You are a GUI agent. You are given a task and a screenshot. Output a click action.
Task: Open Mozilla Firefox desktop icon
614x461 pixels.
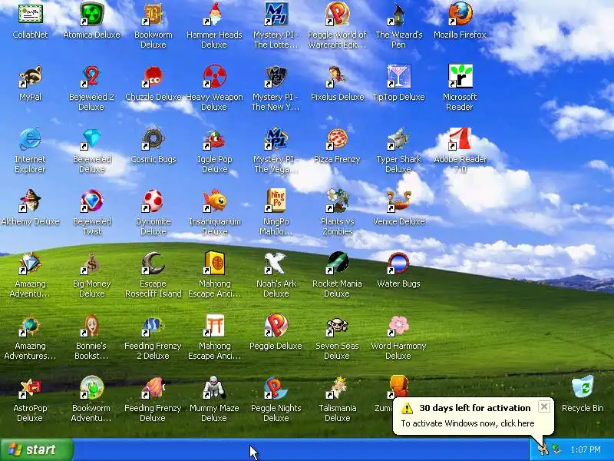(x=460, y=14)
